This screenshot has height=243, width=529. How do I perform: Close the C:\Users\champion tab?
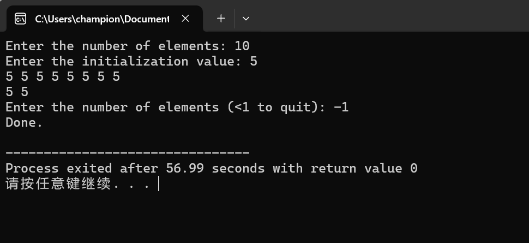[x=185, y=19]
